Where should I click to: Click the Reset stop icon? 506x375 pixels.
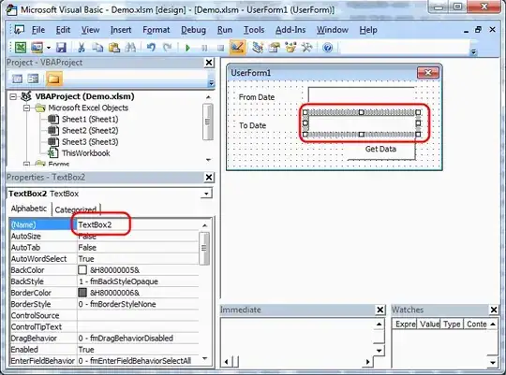coord(221,48)
